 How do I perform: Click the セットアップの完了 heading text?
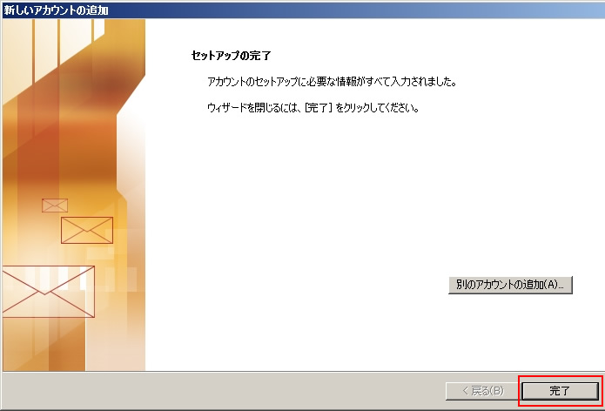[231, 56]
